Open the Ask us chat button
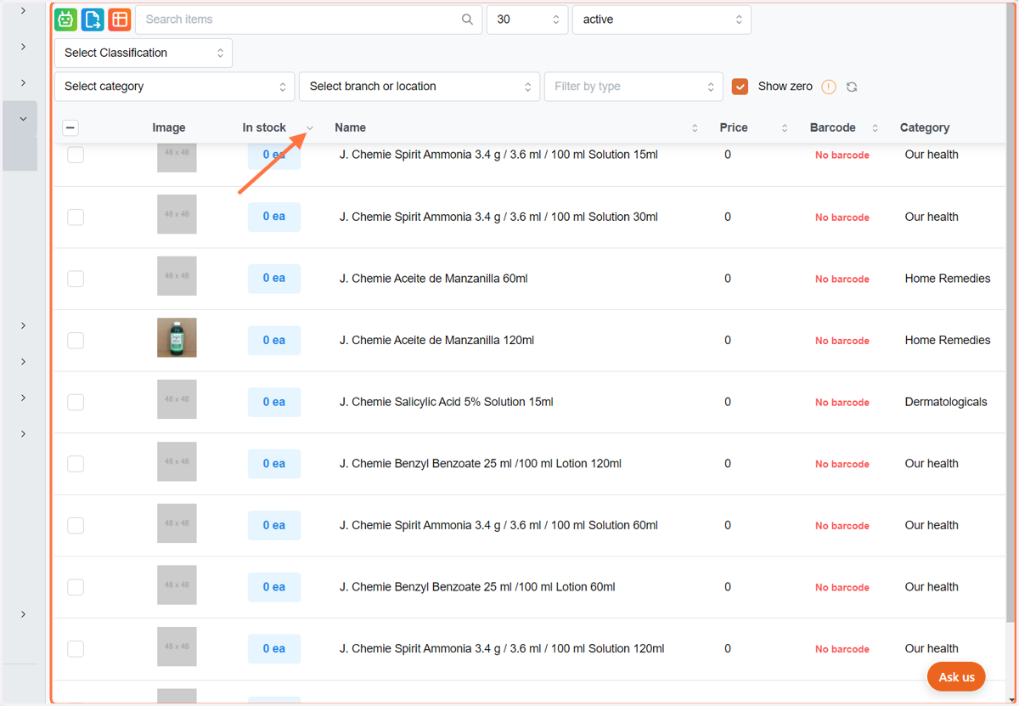The image size is (1019, 706). [x=956, y=677]
